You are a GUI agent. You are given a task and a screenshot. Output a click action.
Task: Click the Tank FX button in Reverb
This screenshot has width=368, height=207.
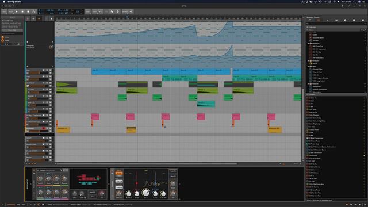(x=173, y=171)
